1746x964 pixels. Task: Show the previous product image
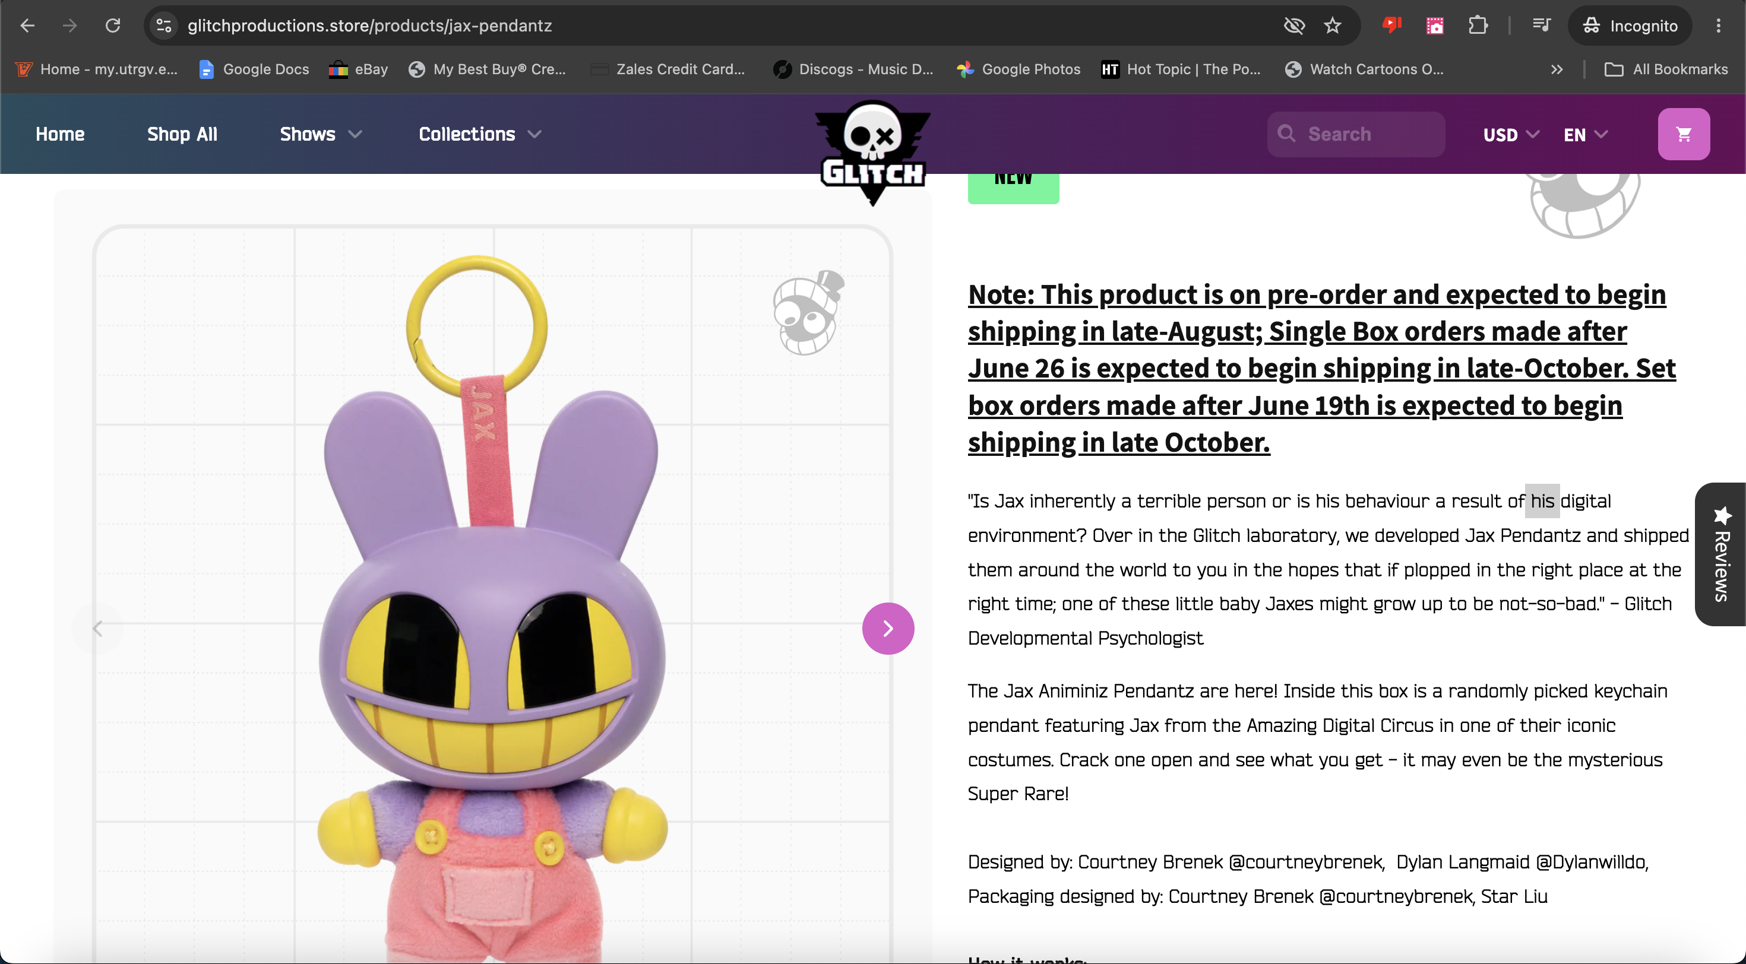click(97, 629)
